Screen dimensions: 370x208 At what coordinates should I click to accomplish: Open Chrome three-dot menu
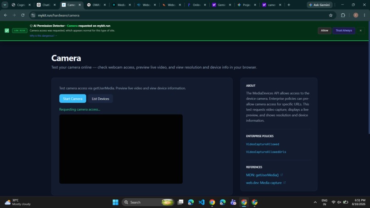(364, 15)
